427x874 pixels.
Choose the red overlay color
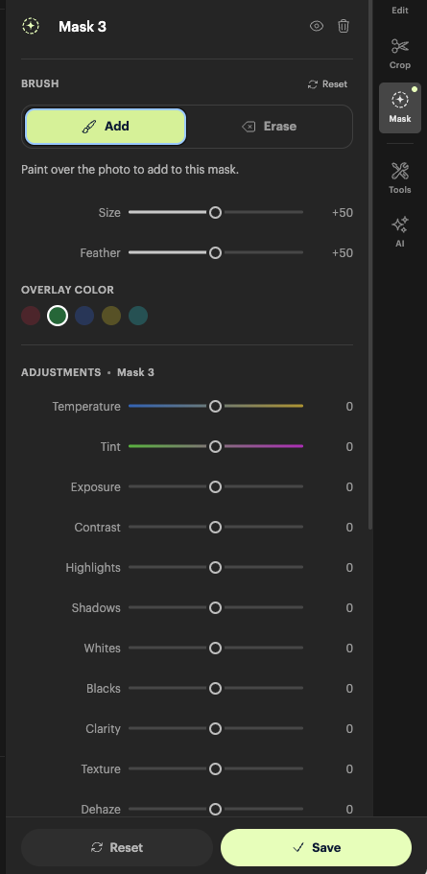[x=31, y=316]
